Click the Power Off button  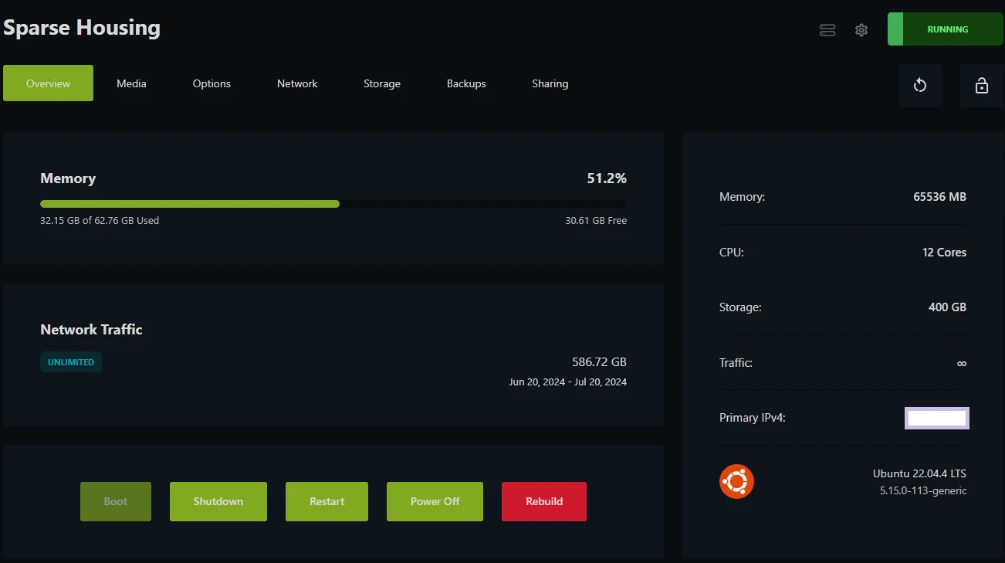click(435, 501)
